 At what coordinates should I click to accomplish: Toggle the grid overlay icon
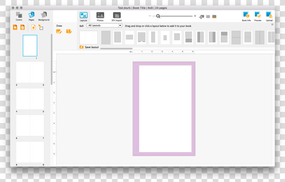[x=208, y=17]
